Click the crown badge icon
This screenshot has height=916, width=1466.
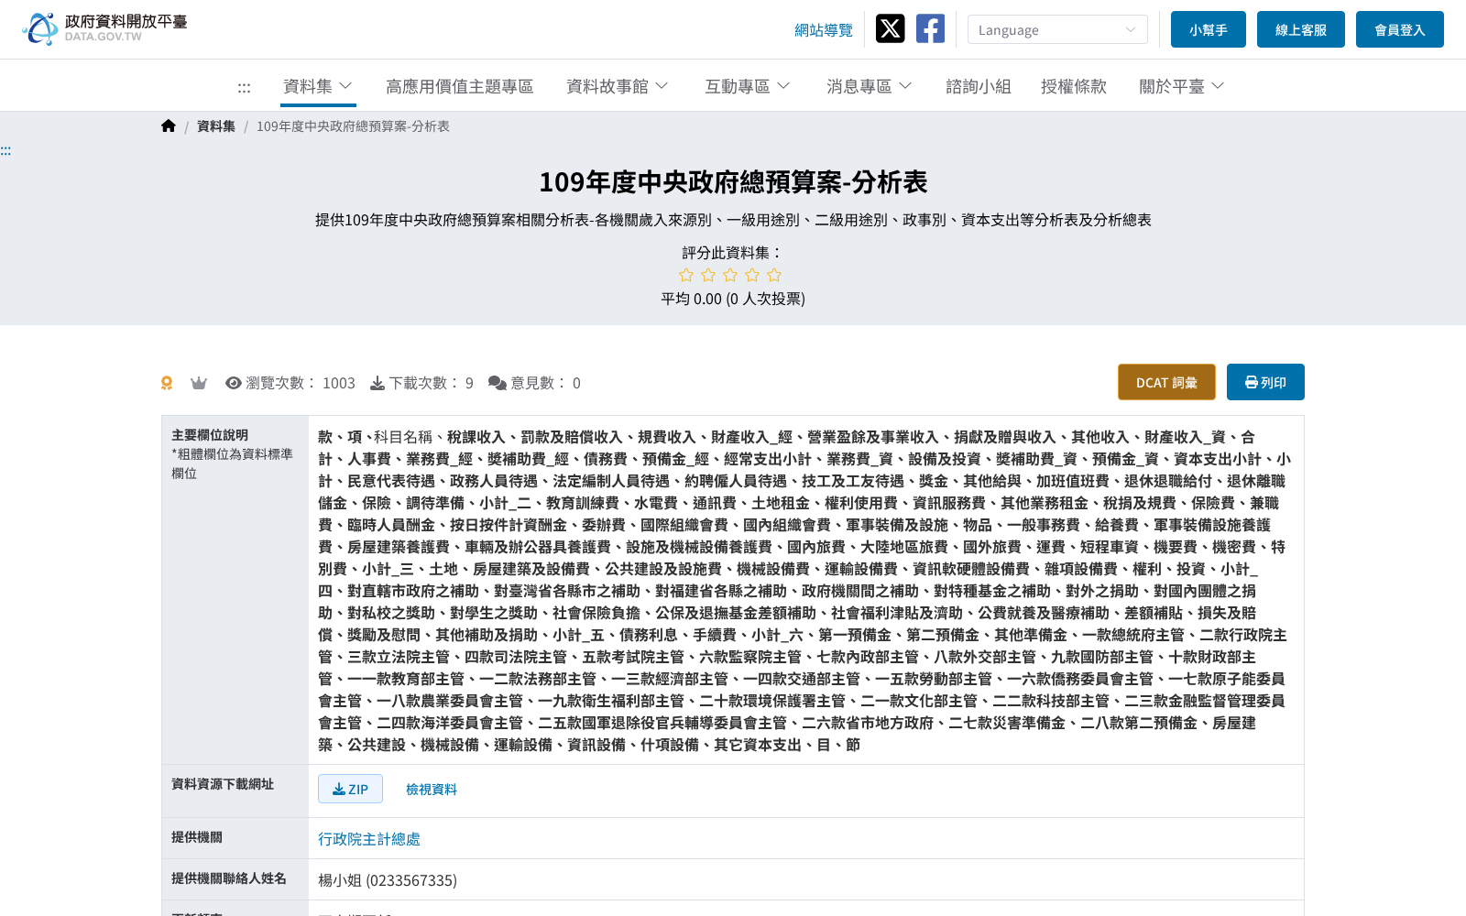[199, 383]
